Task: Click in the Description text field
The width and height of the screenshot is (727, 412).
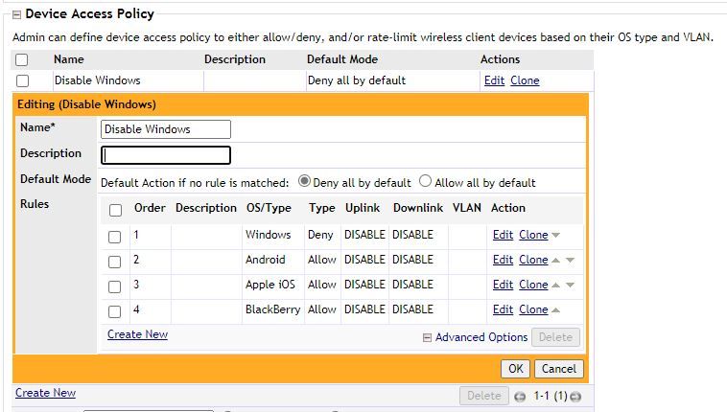Action: (x=166, y=155)
